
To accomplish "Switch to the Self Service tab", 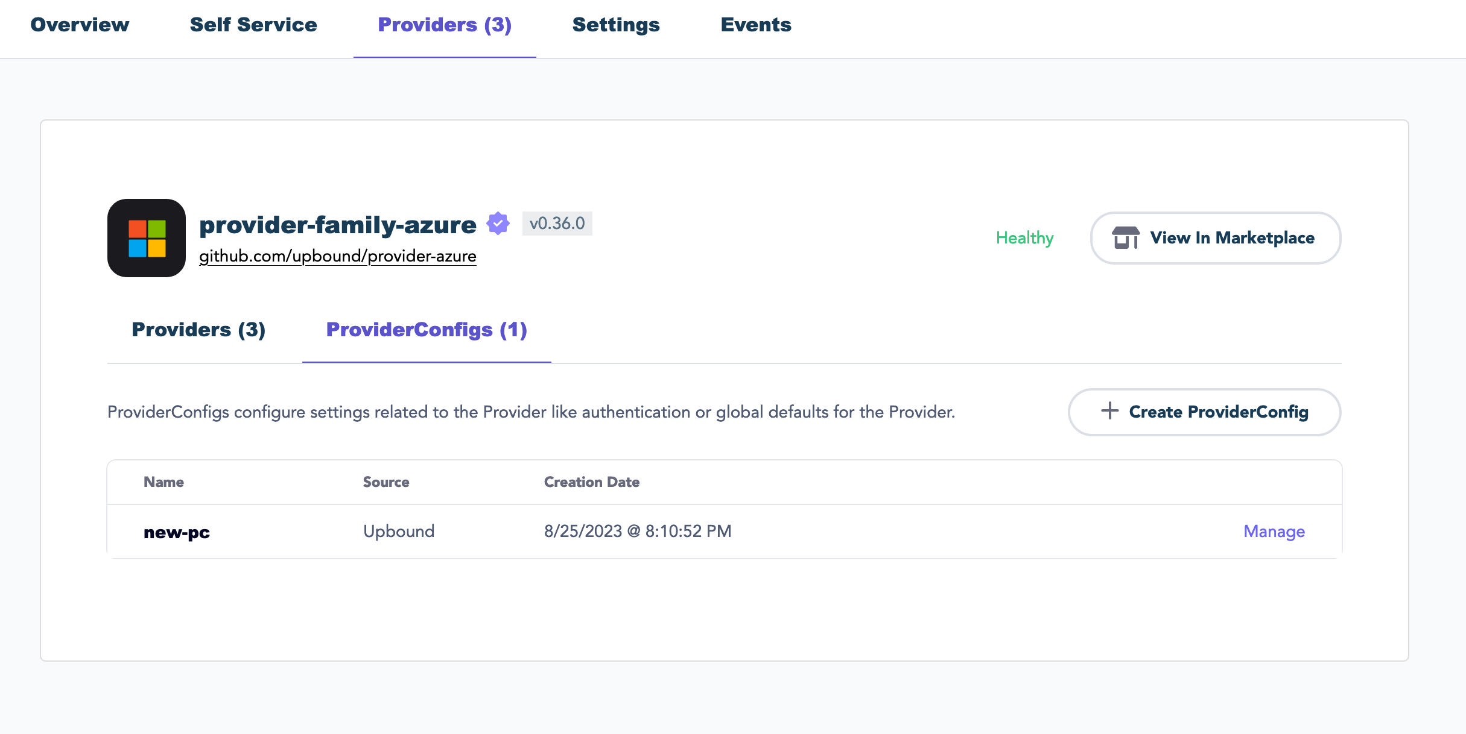I will 253,25.
